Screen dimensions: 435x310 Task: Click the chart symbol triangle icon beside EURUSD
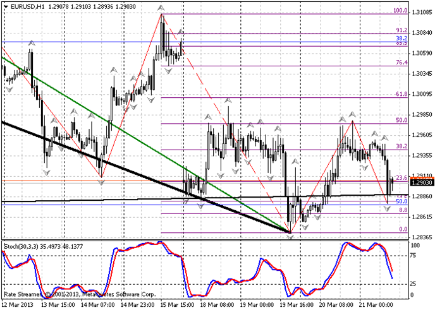point(4,6)
